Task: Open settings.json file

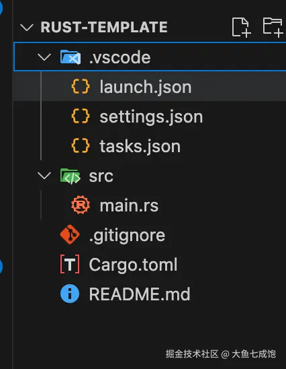Action: click(150, 116)
